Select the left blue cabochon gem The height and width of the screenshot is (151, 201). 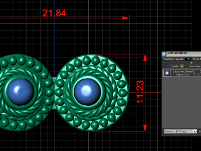(x=21, y=92)
